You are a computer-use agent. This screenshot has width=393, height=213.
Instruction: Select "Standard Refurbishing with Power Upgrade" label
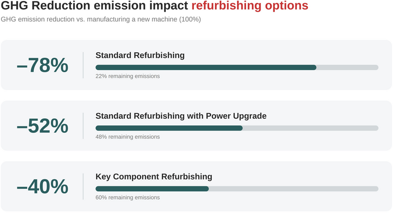pos(181,116)
